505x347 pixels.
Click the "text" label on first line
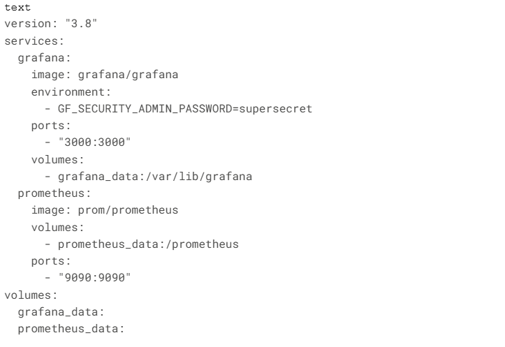pos(15,7)
